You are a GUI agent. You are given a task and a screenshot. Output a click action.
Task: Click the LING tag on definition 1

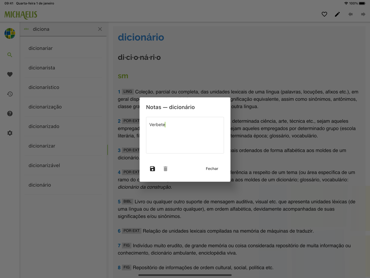[128, 92]
